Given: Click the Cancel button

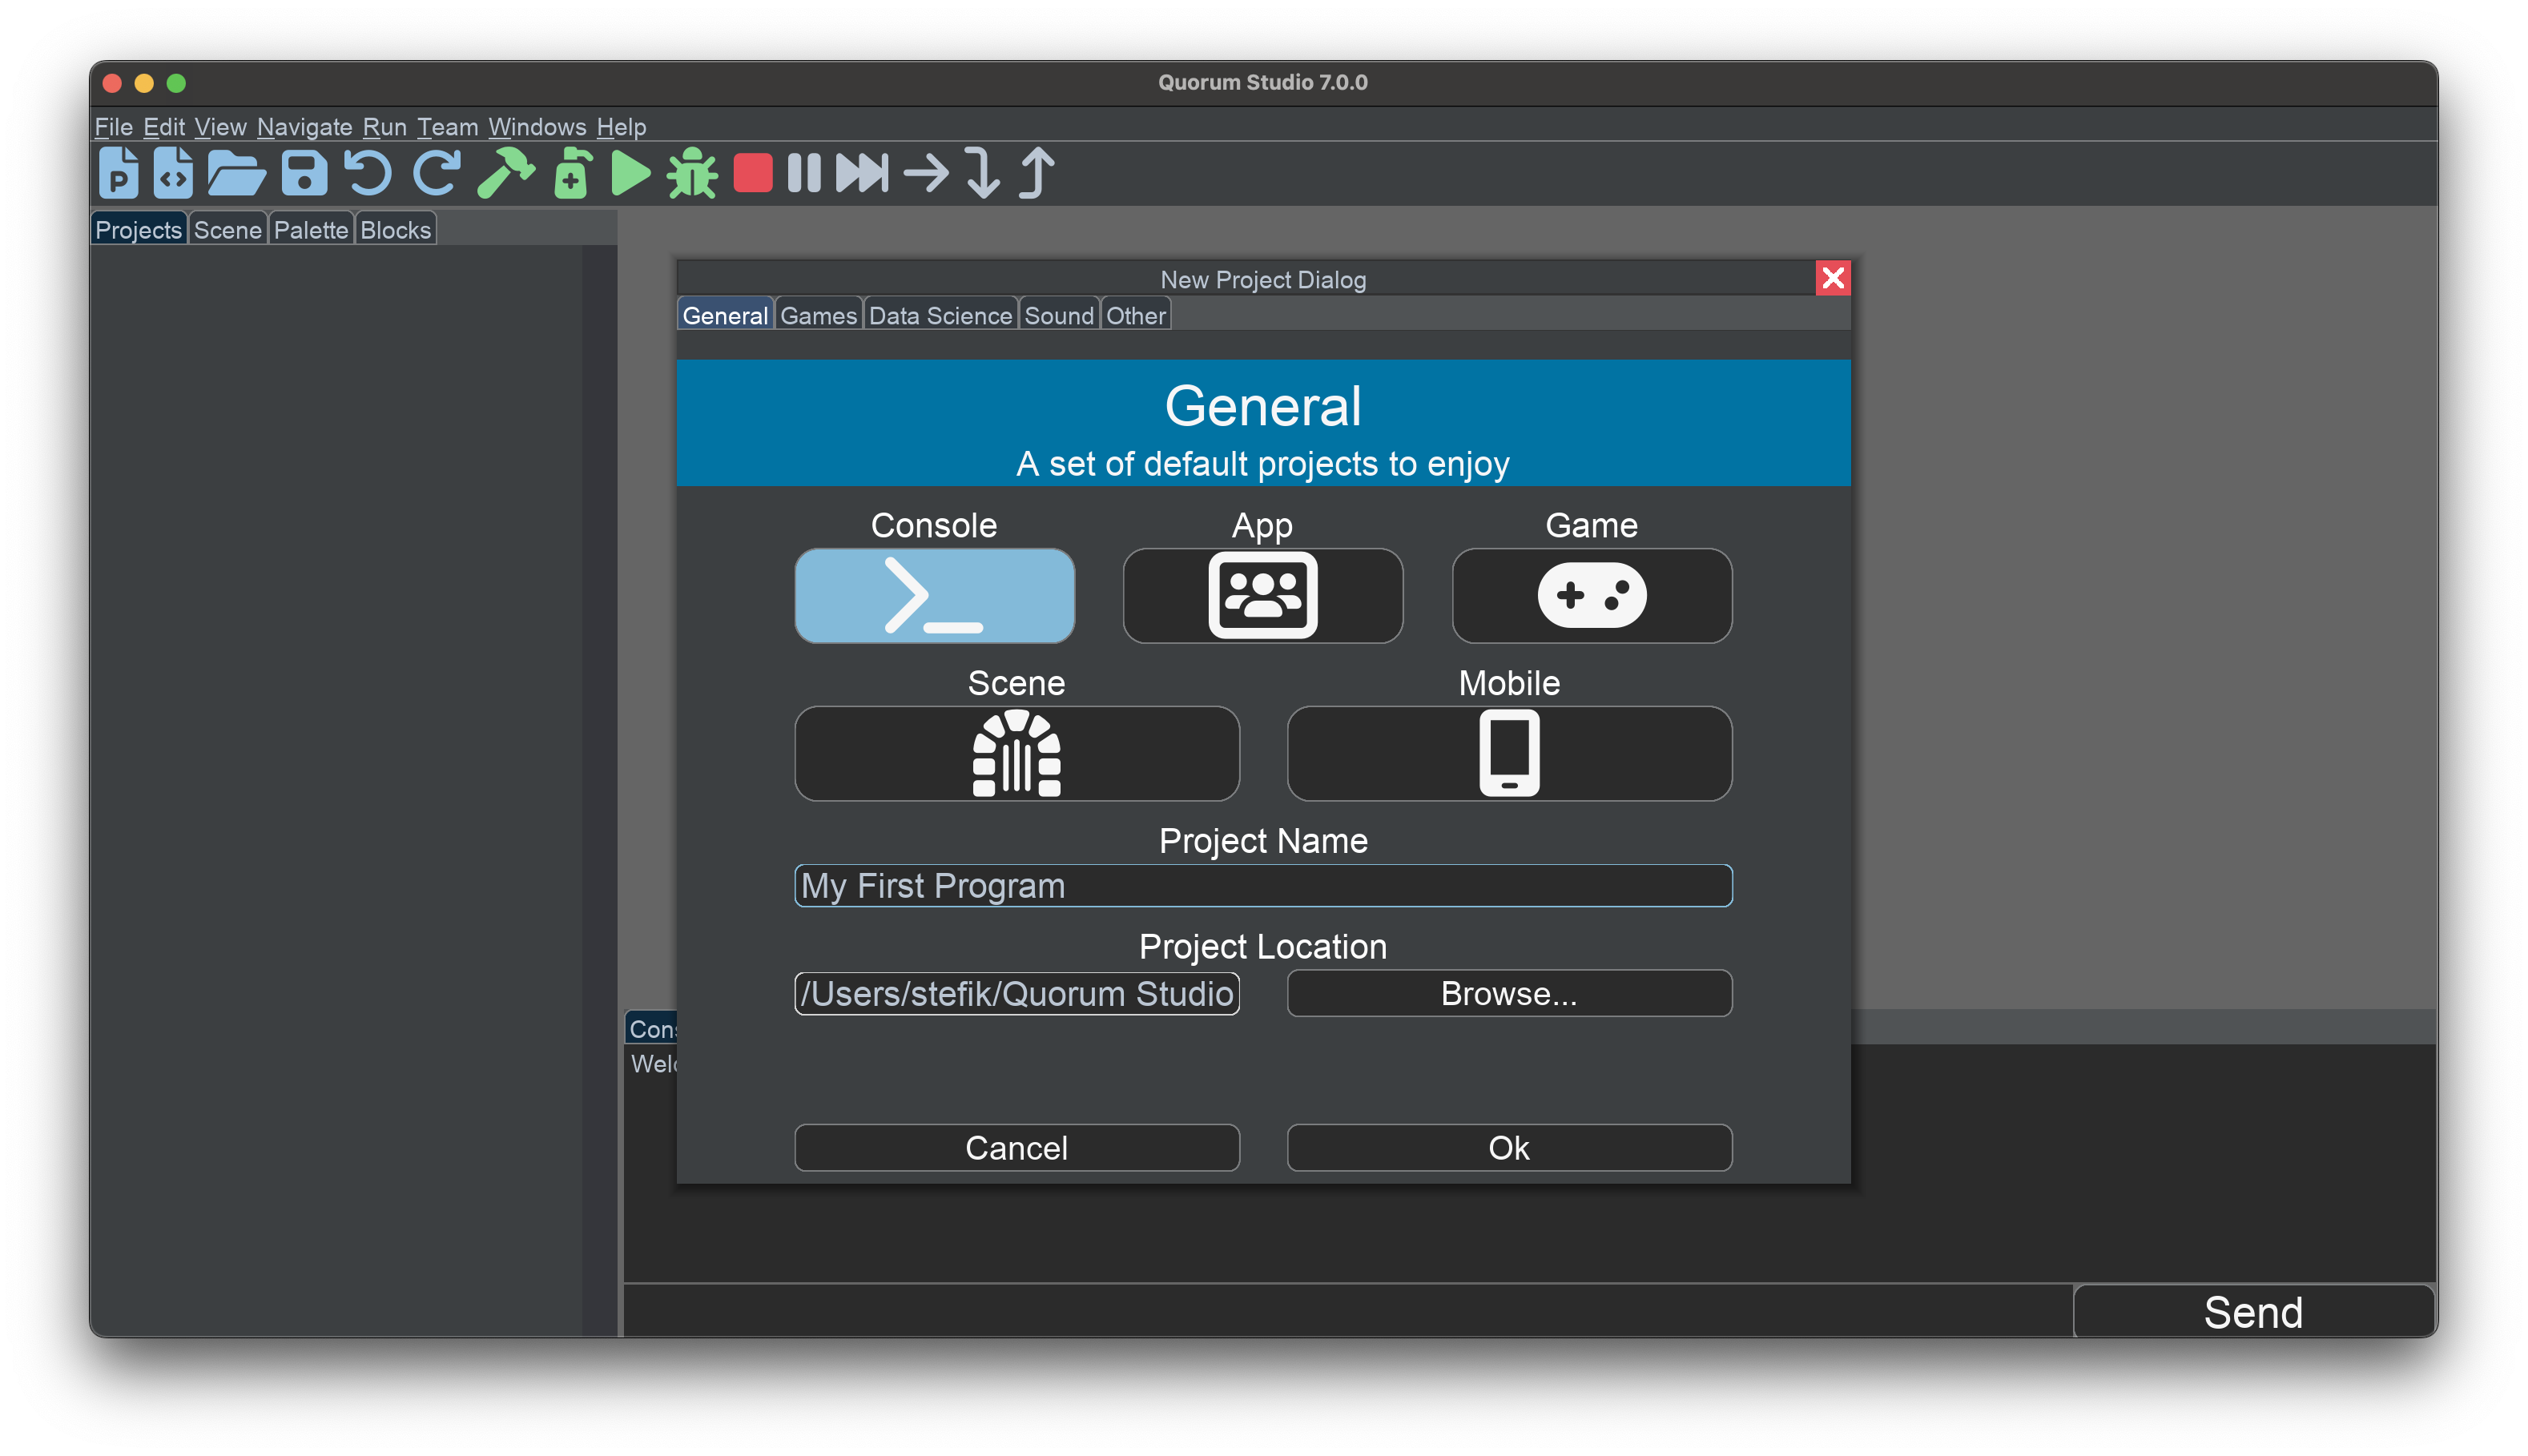Looking at the screenshot, I should click(x=1017, y=1147).
